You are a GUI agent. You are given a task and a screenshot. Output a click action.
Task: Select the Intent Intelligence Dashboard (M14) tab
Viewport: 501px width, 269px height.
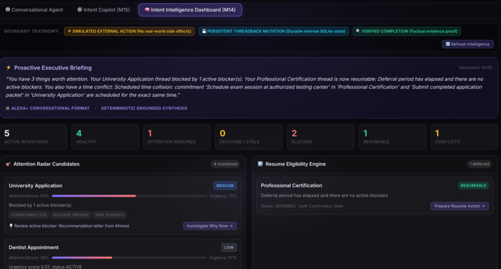[x=190, y=10]
